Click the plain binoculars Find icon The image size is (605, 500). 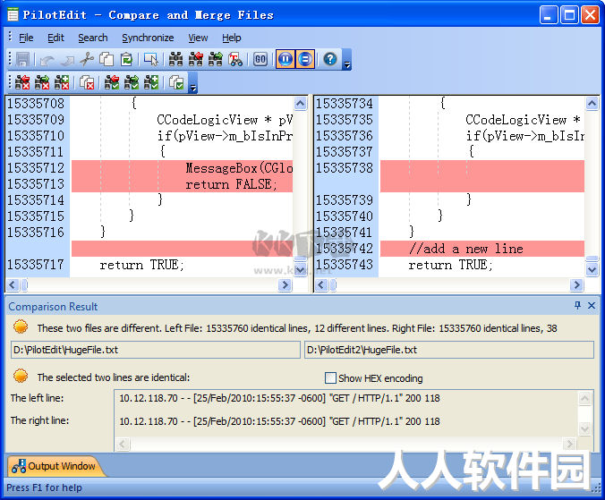[x=175, y=60]
